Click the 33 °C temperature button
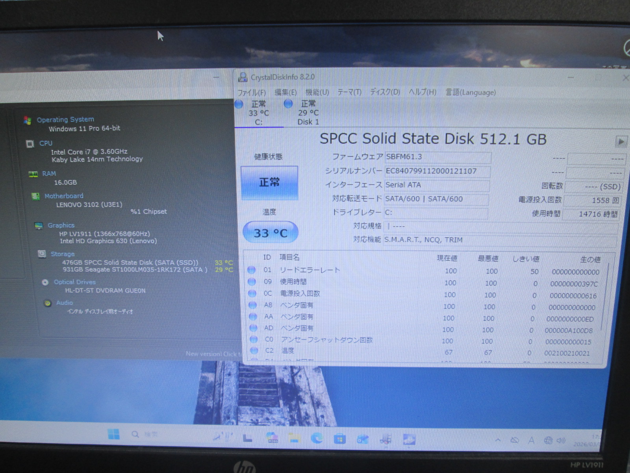This screenshot has height=473, width=630. [270, 233]
